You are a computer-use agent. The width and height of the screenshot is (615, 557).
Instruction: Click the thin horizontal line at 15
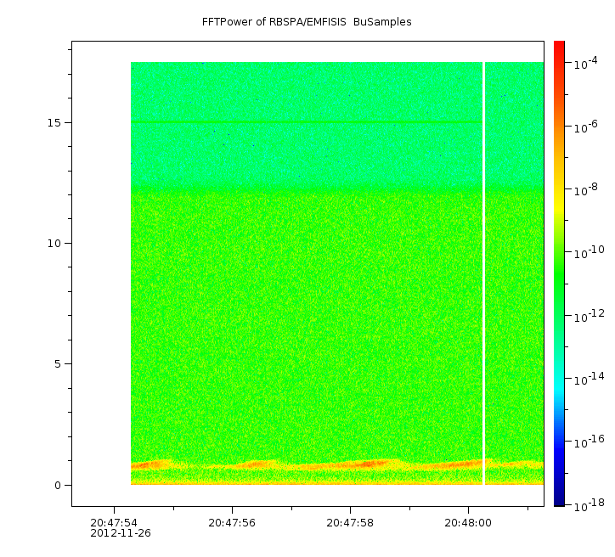(x=306, y=122)
